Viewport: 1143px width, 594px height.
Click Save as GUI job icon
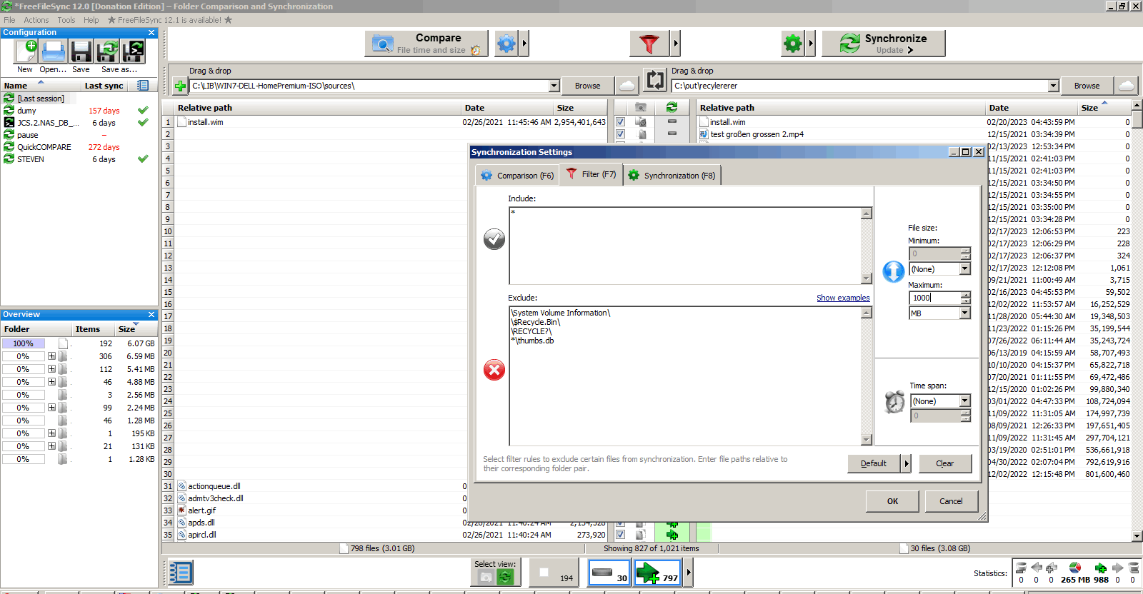point(107,51)
